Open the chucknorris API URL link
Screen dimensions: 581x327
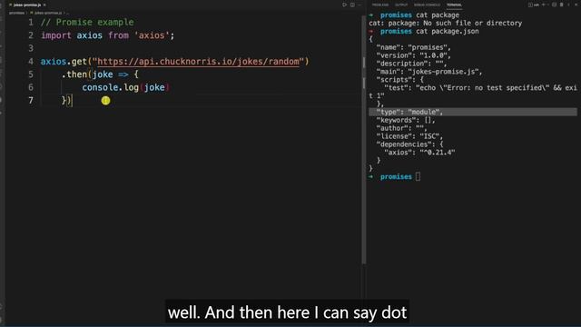tap(198, 62)
